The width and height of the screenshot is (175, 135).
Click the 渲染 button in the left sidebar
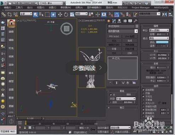tap(11, 65)
